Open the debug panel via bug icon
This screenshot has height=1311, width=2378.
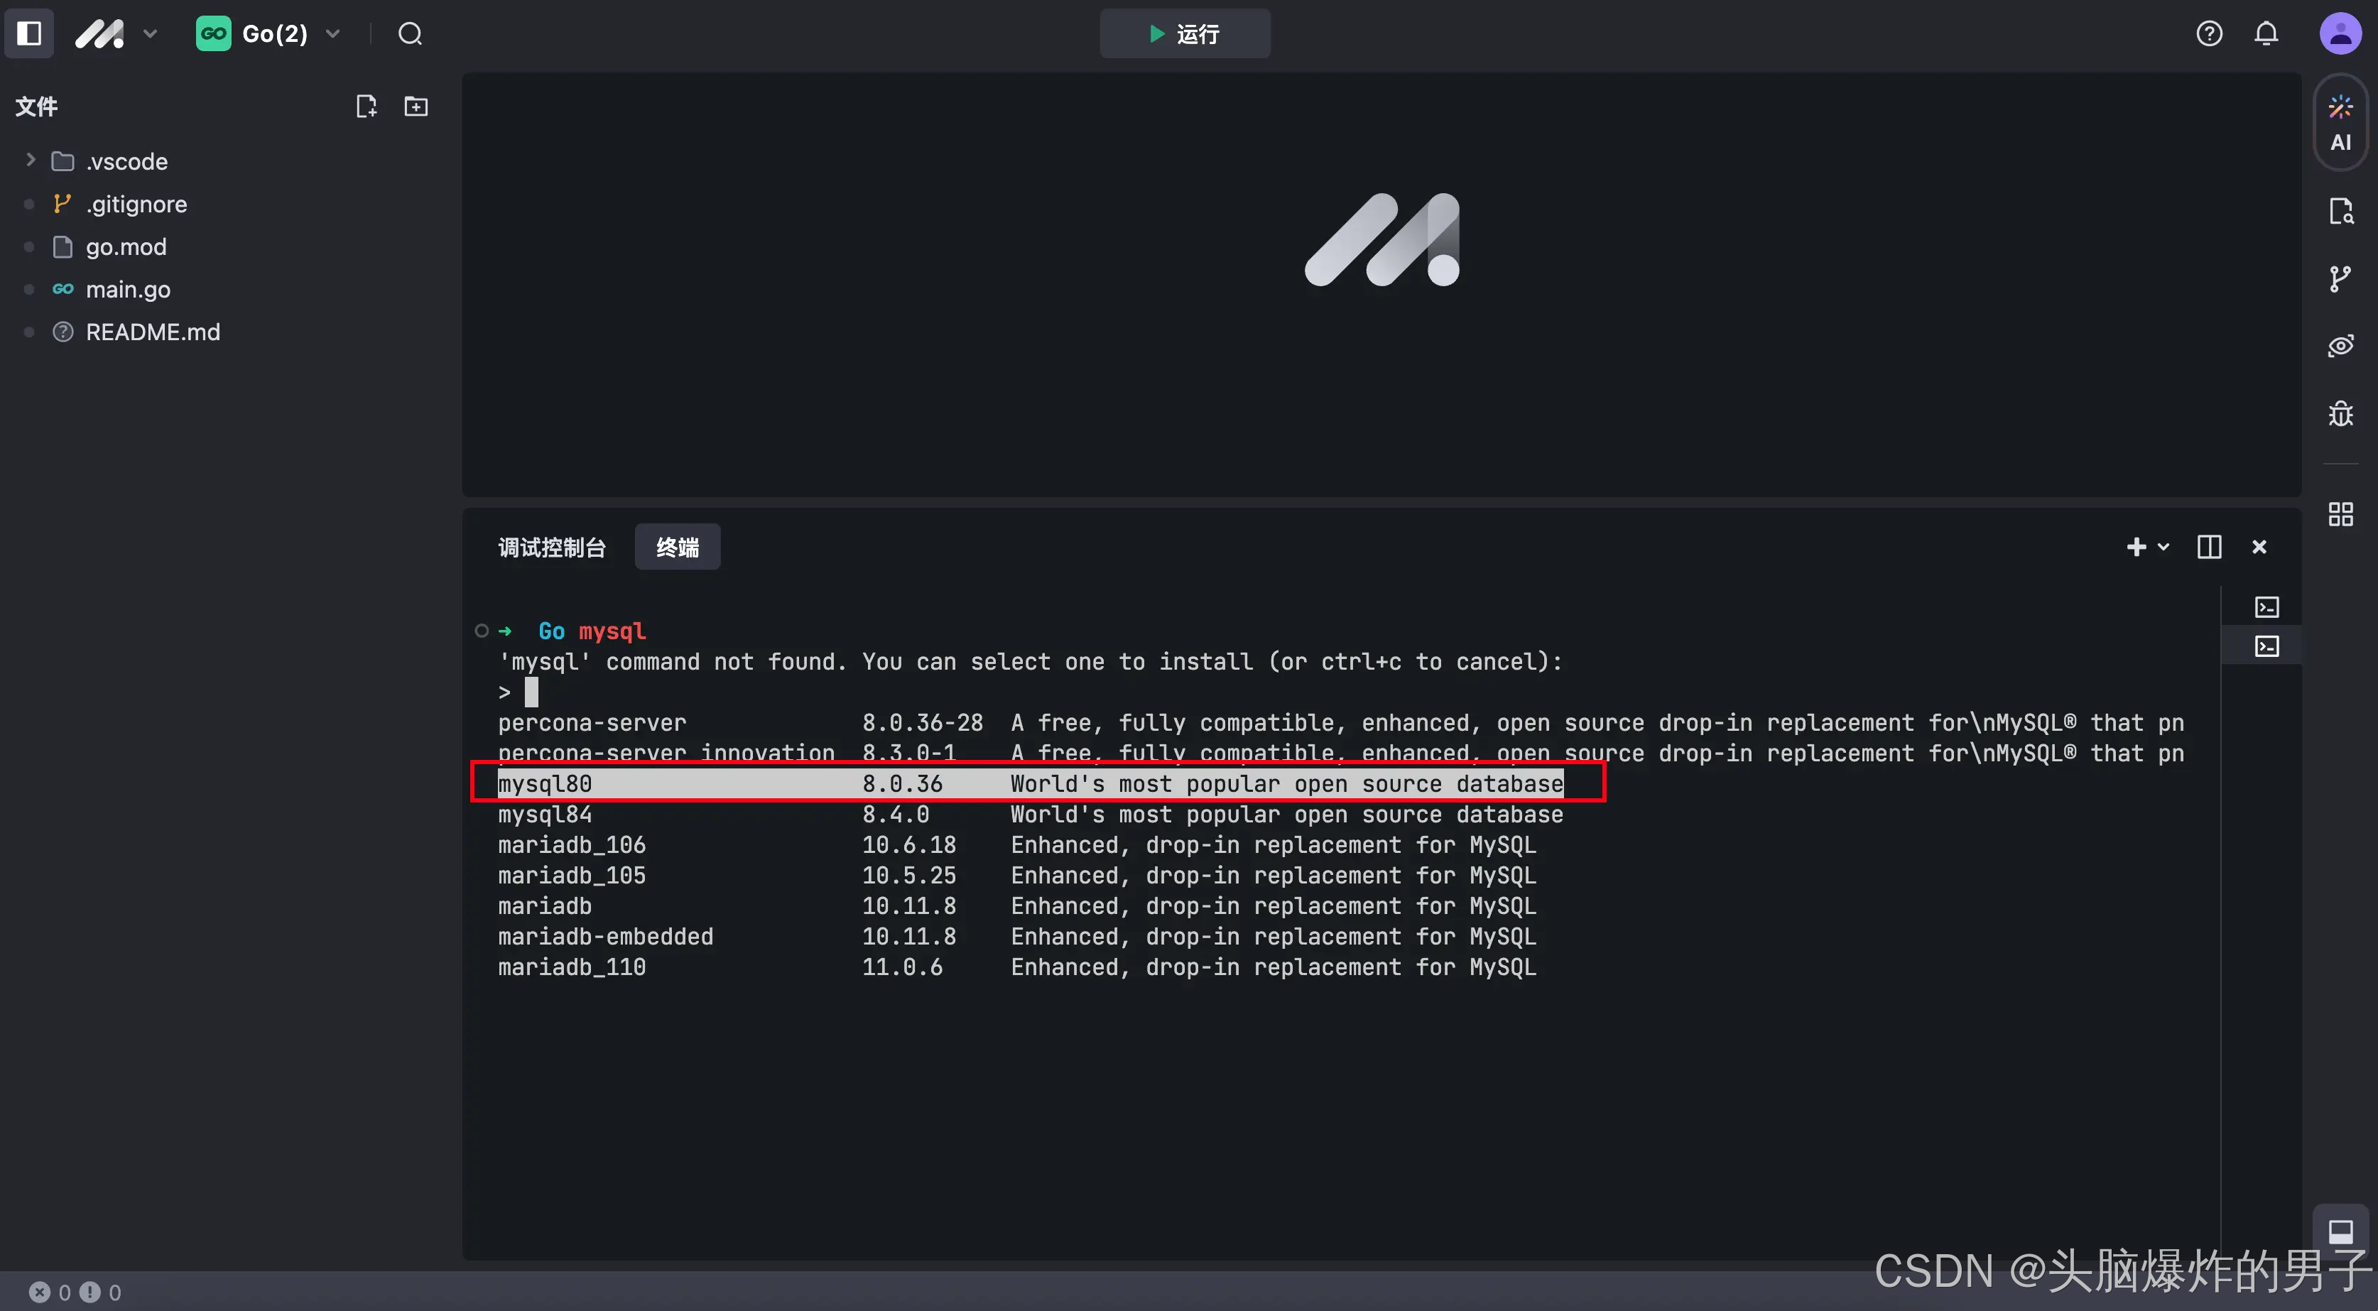(2341, 413)
